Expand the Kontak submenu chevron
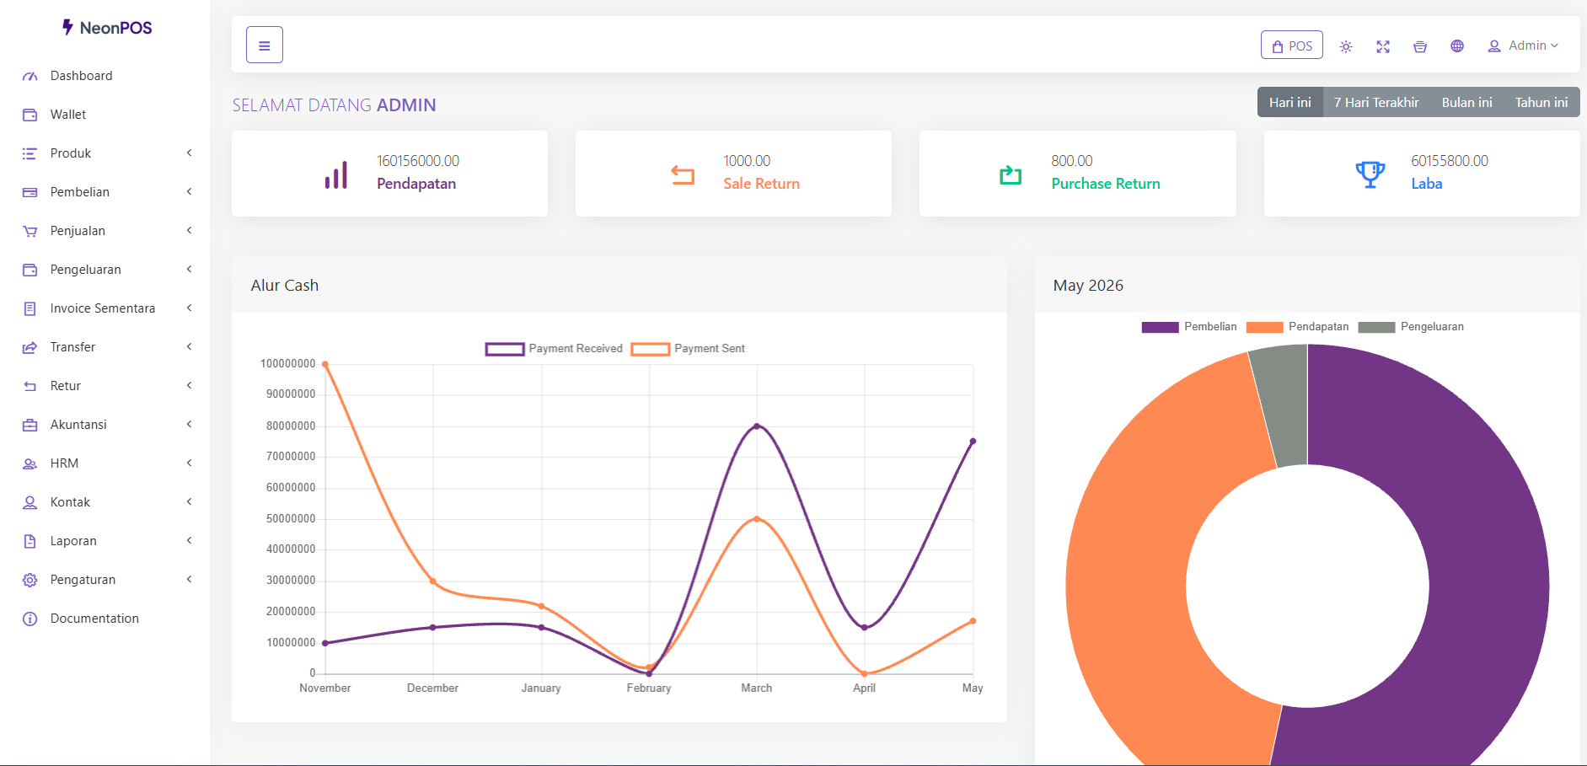 click(190, 501)
